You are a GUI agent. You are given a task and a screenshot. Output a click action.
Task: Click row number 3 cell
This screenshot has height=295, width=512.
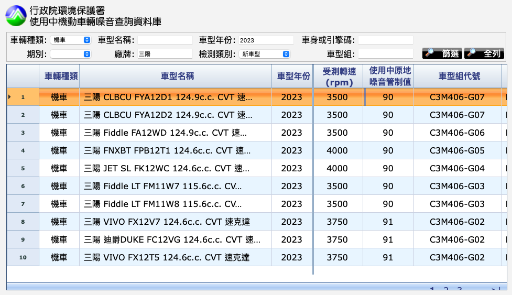click(23, 133)
